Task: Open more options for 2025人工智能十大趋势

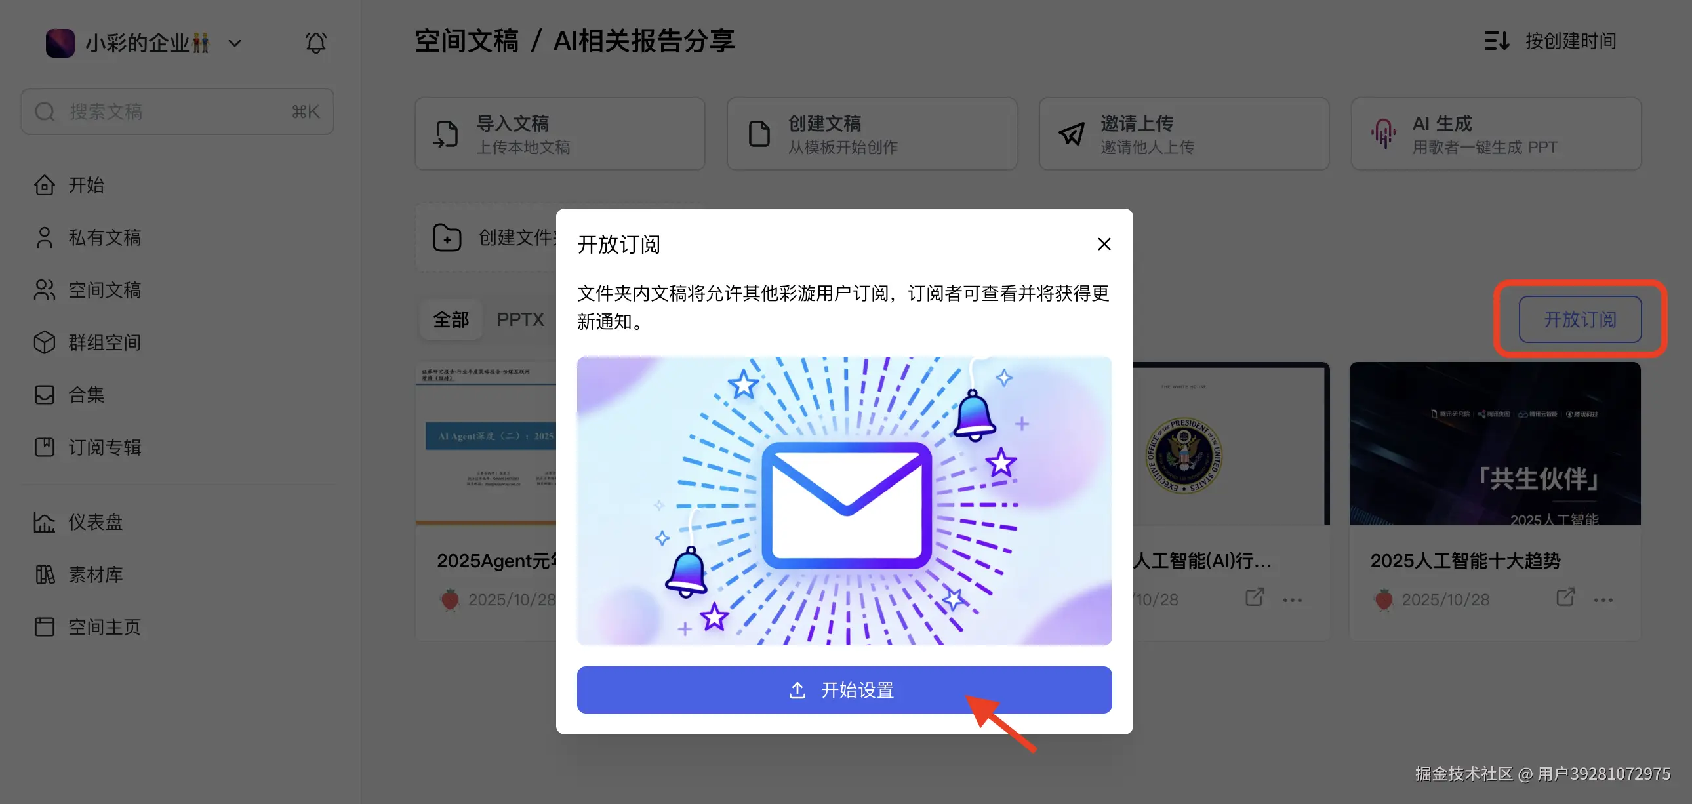Action: coord(1603,599)
